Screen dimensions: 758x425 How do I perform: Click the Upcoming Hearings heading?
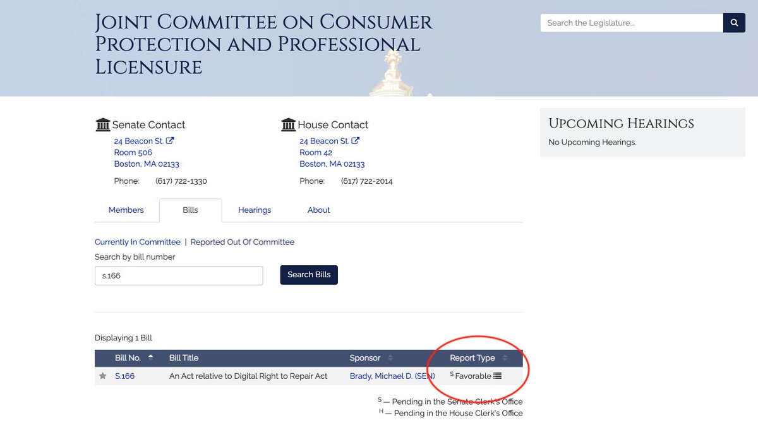(x=621, y=124)
